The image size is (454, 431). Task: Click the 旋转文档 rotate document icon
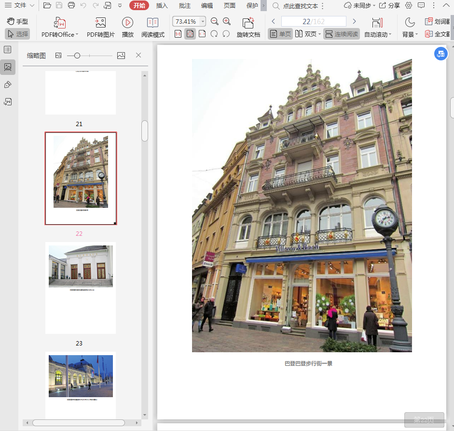coord(248,23)
